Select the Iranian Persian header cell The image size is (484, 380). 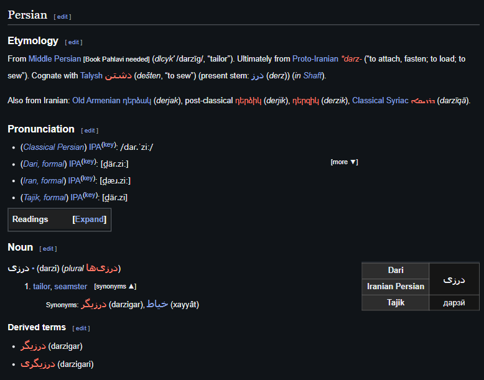click(x=396, y=287)
